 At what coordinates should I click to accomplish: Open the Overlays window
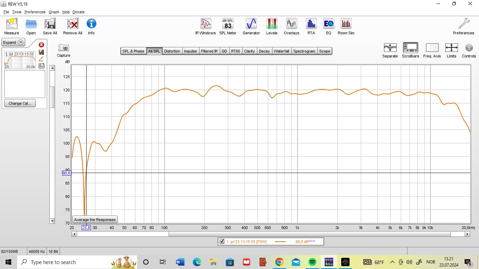pos(291,24)
